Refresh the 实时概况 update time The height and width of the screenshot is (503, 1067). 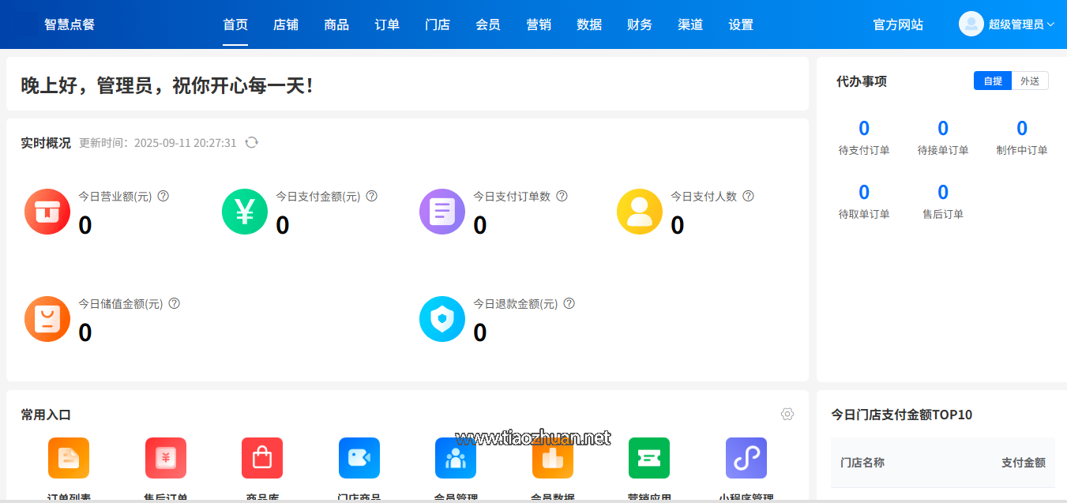pos(251,143)
